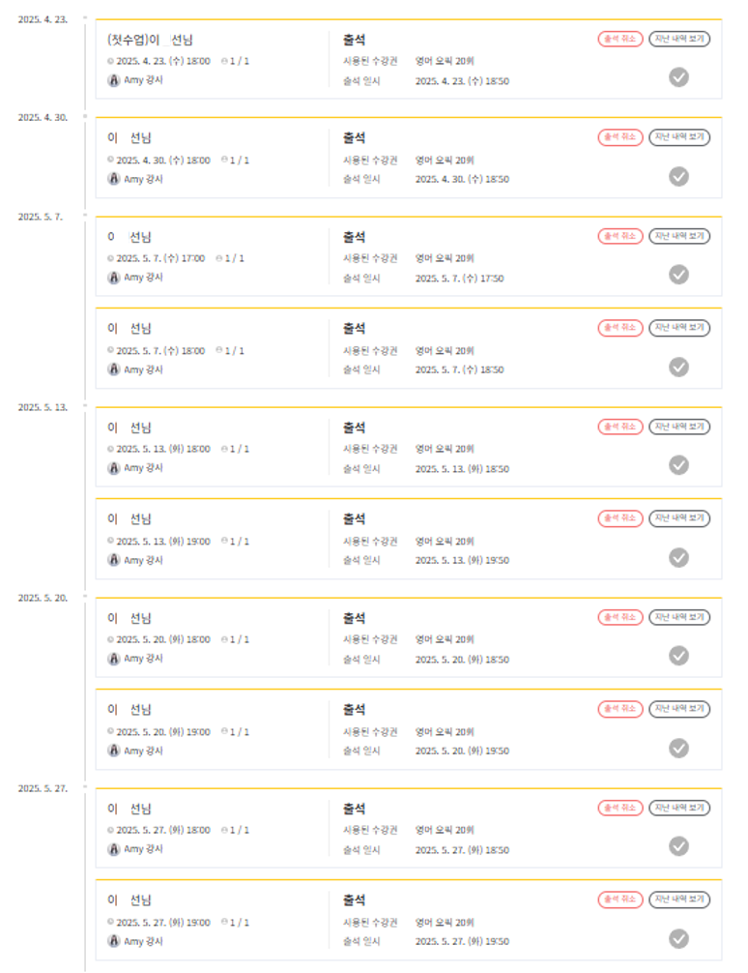Click attendee count icon in May 13 18:00 card
The width and height of the screenshot is (748, 973).
224,449
